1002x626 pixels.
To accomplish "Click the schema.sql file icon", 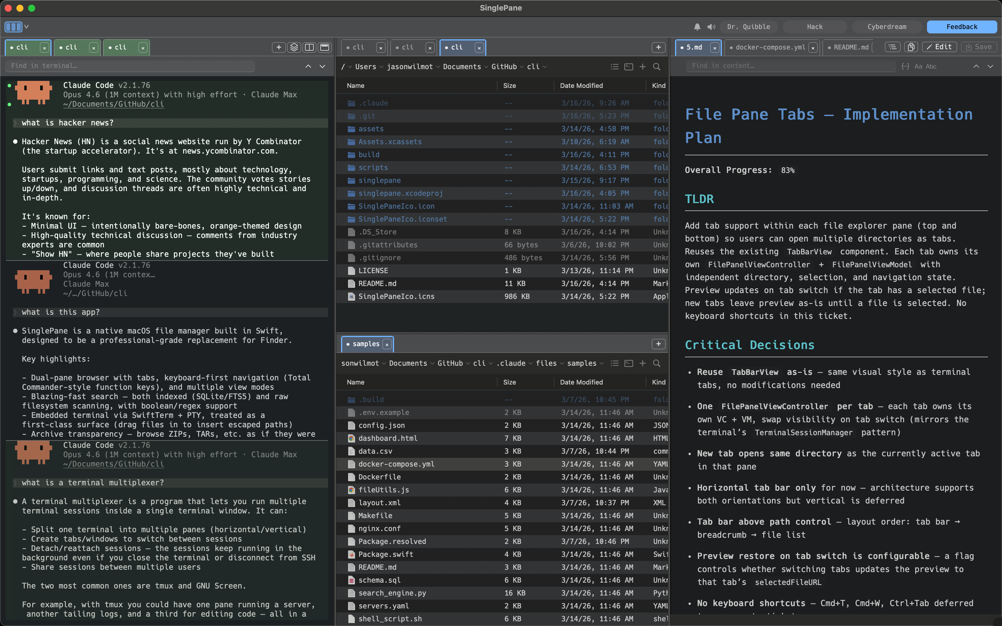I will coord(351,580).
